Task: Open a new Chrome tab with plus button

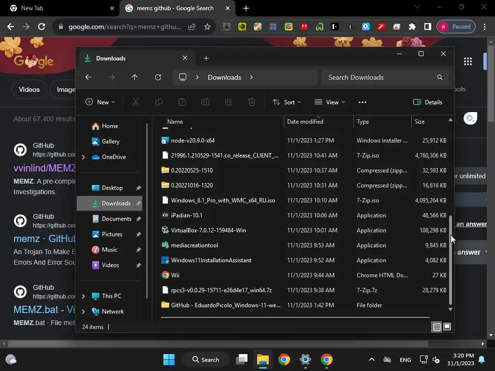Action: tap(246, 8)
